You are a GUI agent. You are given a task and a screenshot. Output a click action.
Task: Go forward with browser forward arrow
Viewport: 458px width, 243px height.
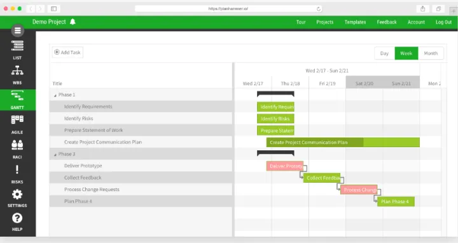pos(40,9)
